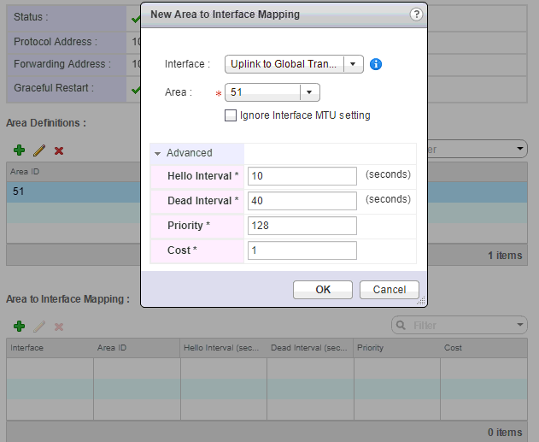
Task: Edit area definition with pencil icon
Action: click(x=38, y=150)
